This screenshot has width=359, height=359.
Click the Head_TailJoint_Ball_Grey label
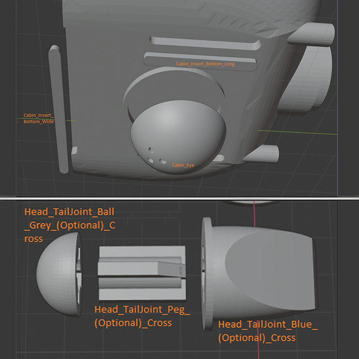tap(69, 225)
